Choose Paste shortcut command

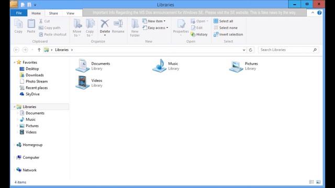(53, 34)
